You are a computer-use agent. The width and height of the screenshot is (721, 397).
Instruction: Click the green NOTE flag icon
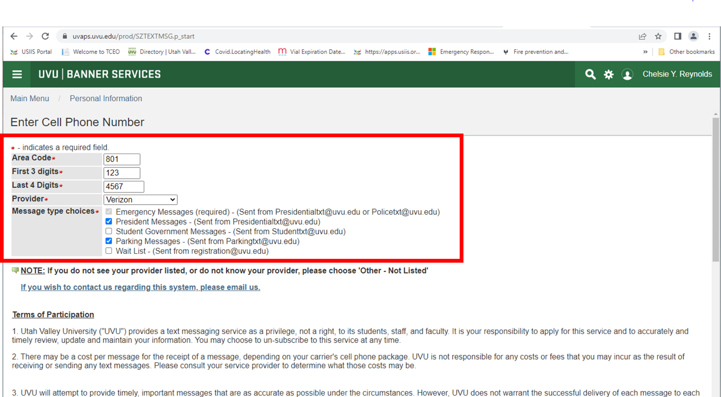[15, 270]
